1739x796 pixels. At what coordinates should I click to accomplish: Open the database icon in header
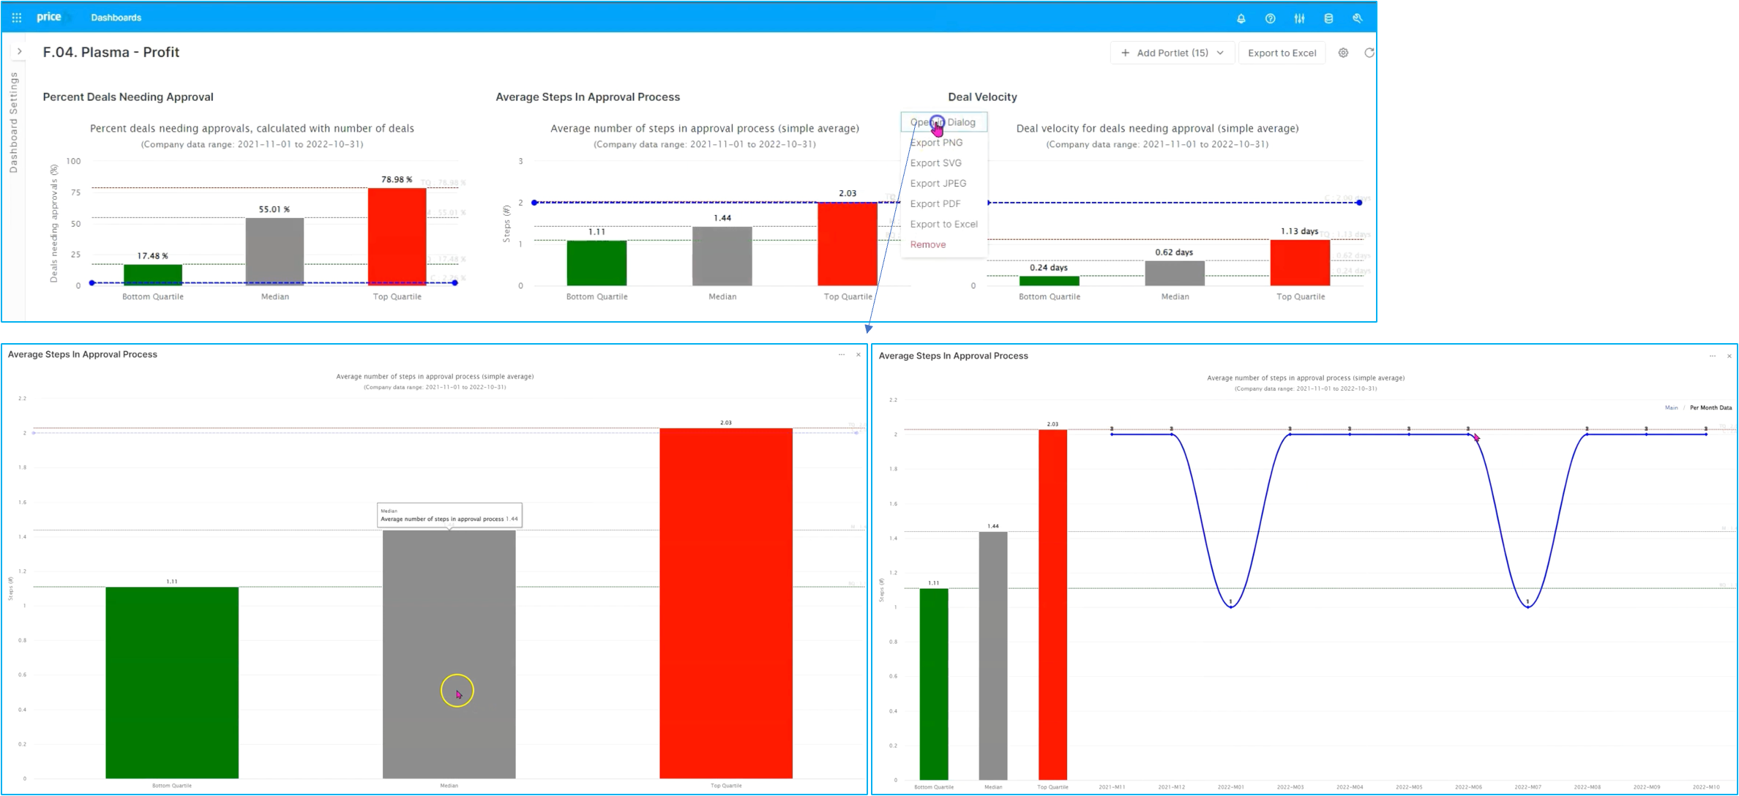1328,18
